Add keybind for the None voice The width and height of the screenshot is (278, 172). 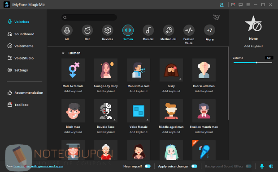click(253, 46)
